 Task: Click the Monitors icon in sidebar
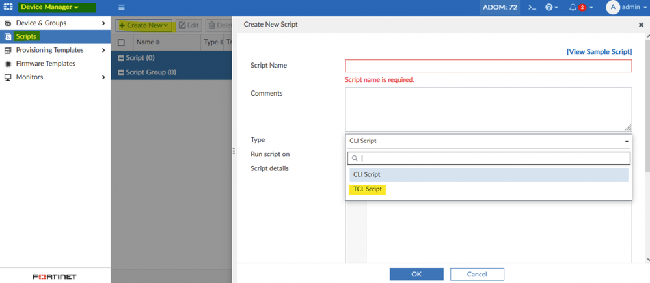[x=8, y=77]
